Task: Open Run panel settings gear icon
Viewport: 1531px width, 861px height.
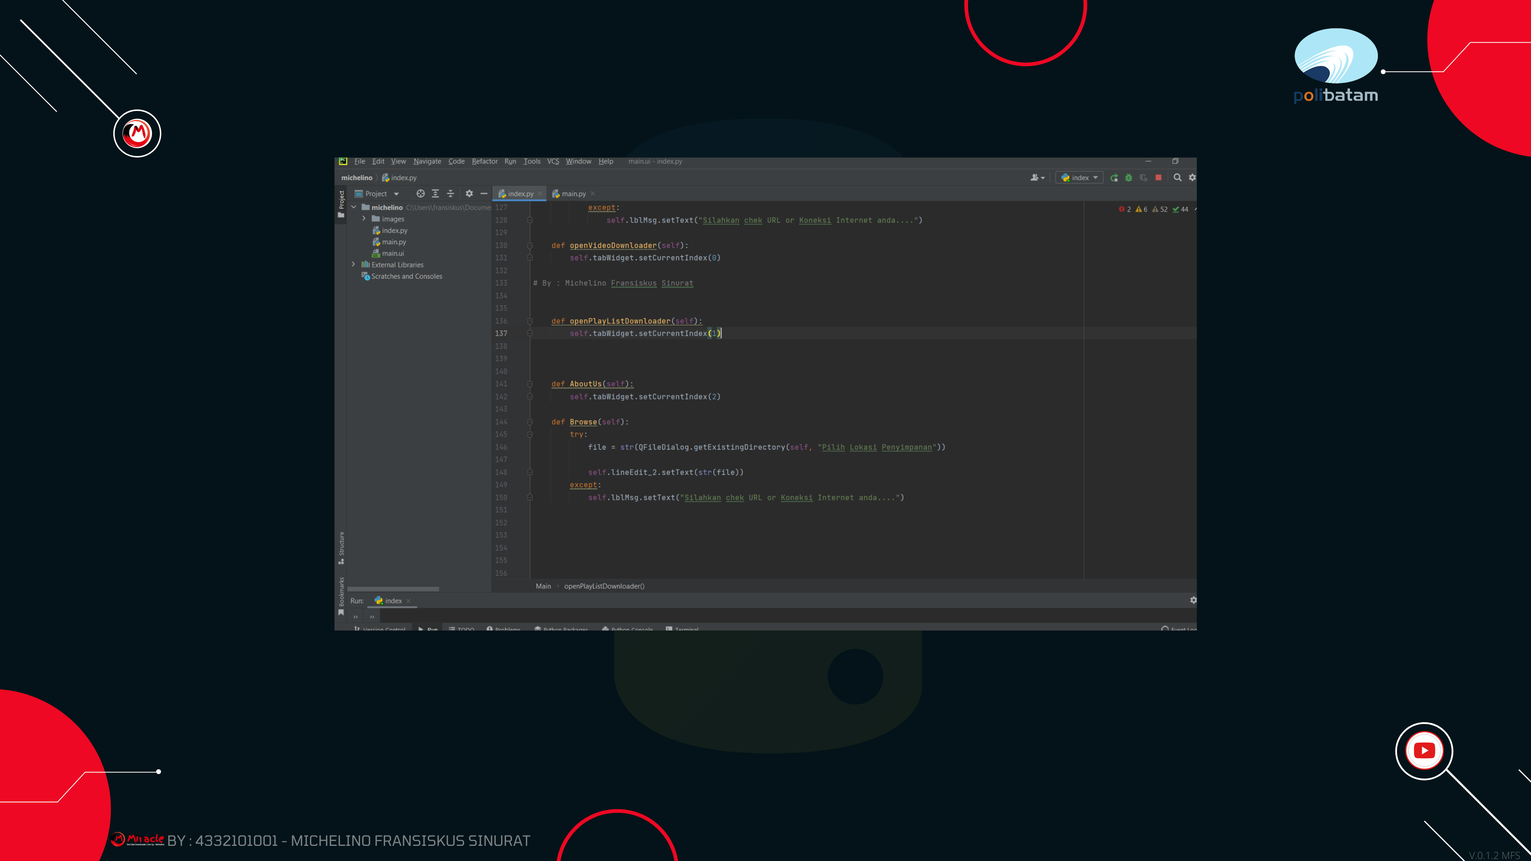Action: coord(1193,600)
